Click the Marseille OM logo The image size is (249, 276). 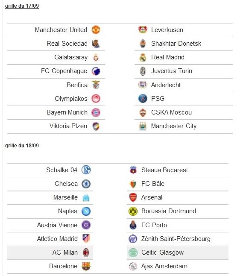(86, 198)
